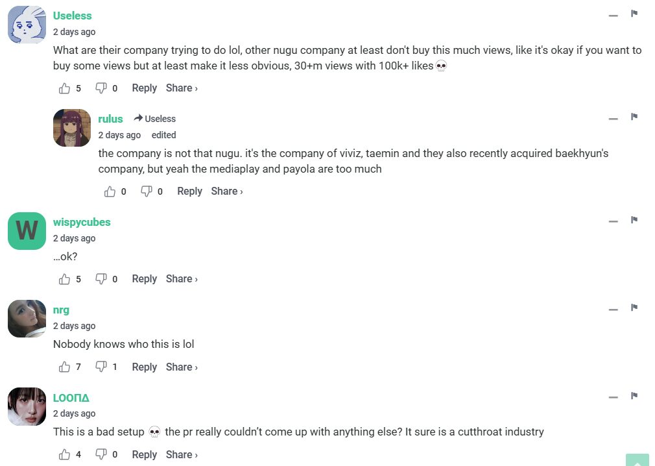Click the scroll-to-top button at bottom right
The width and height of the screenshot is (655, 466).
637,460
